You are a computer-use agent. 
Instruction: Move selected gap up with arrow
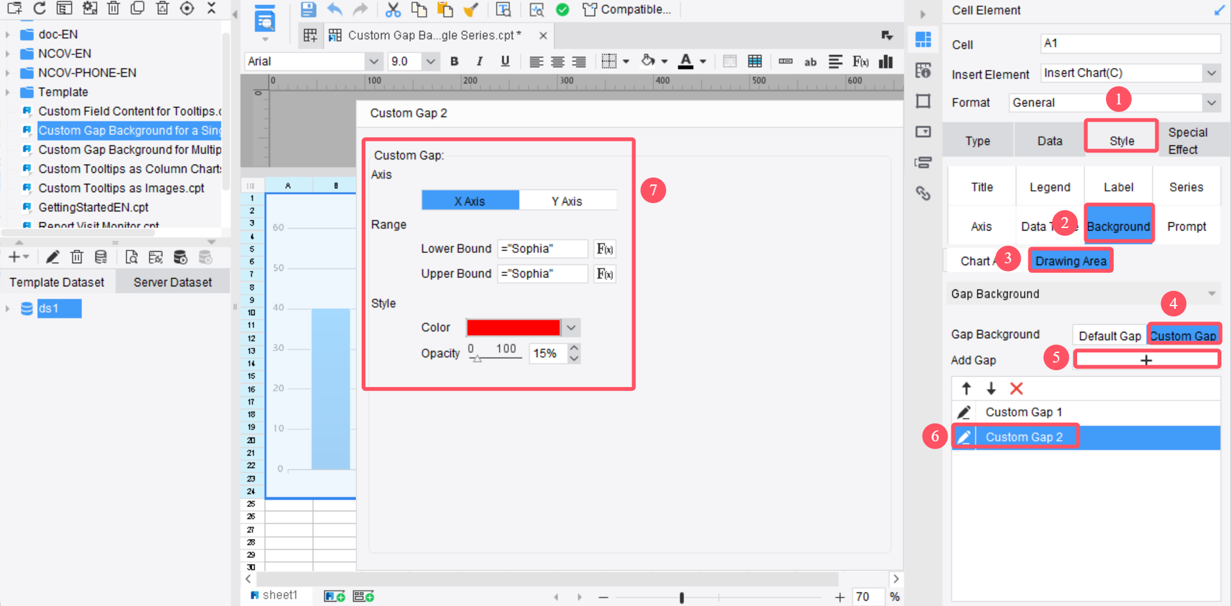click(966, 388)
